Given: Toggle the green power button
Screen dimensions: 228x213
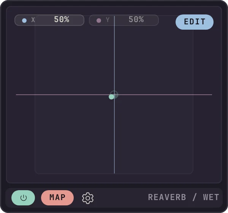Looking at the screenshot, I should [x=23, y=198].
